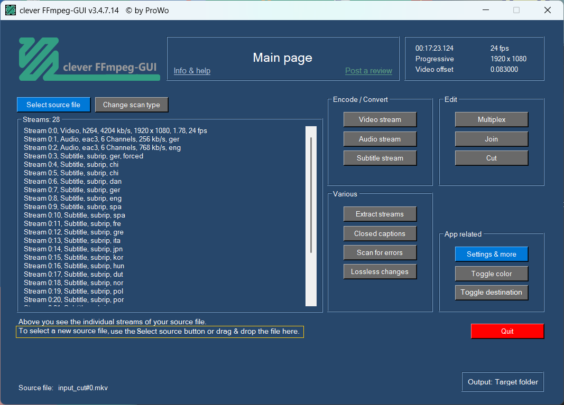Click the Select source file button
The image size is (564, 405).
tap(53, 105)
